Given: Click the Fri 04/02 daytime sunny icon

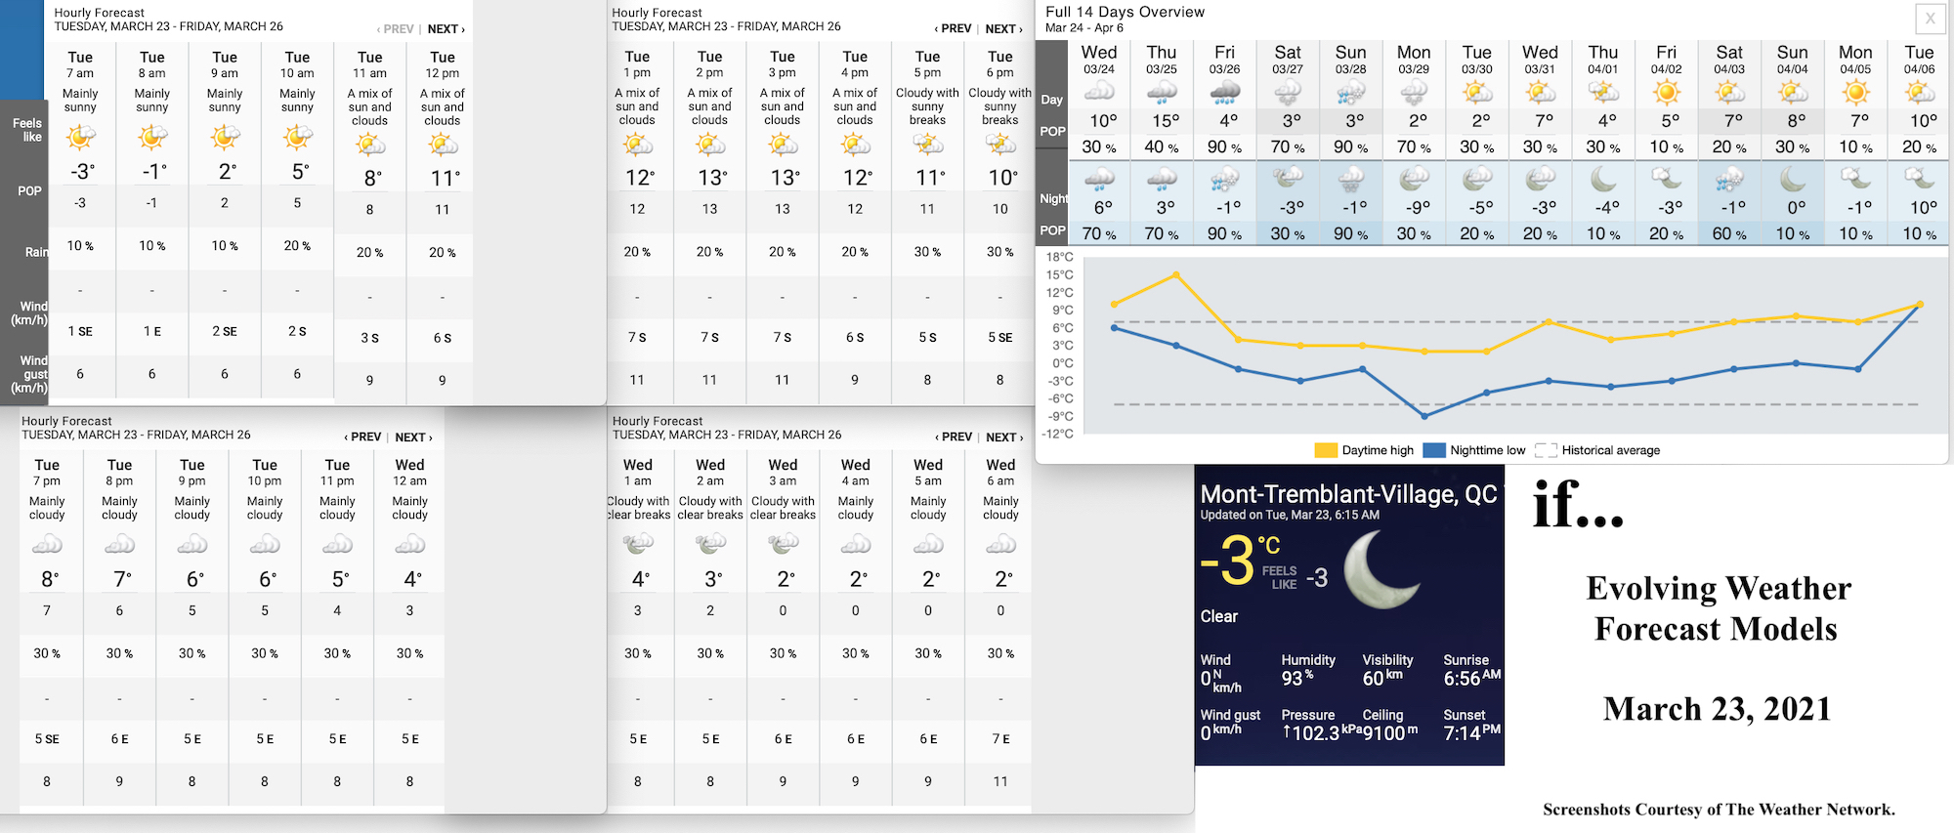Looking at the screenshot, I should (1667, 93).
